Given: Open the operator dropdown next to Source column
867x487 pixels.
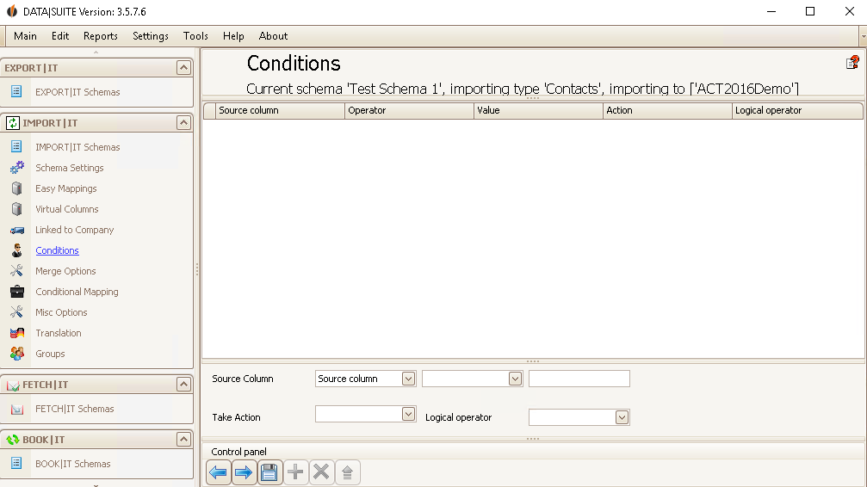Looking at the screenshot, I should pos(515,379).
